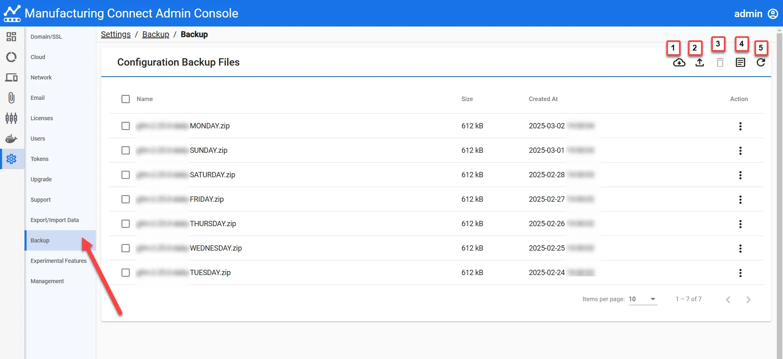Click the Created At column header

pos(543,99)
